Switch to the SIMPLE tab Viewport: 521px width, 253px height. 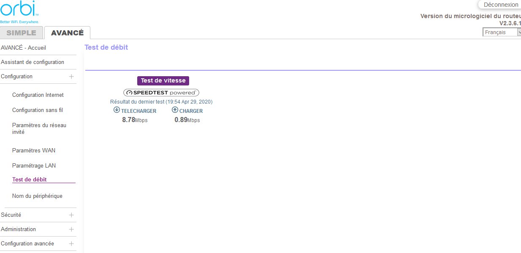pos(21,33)
